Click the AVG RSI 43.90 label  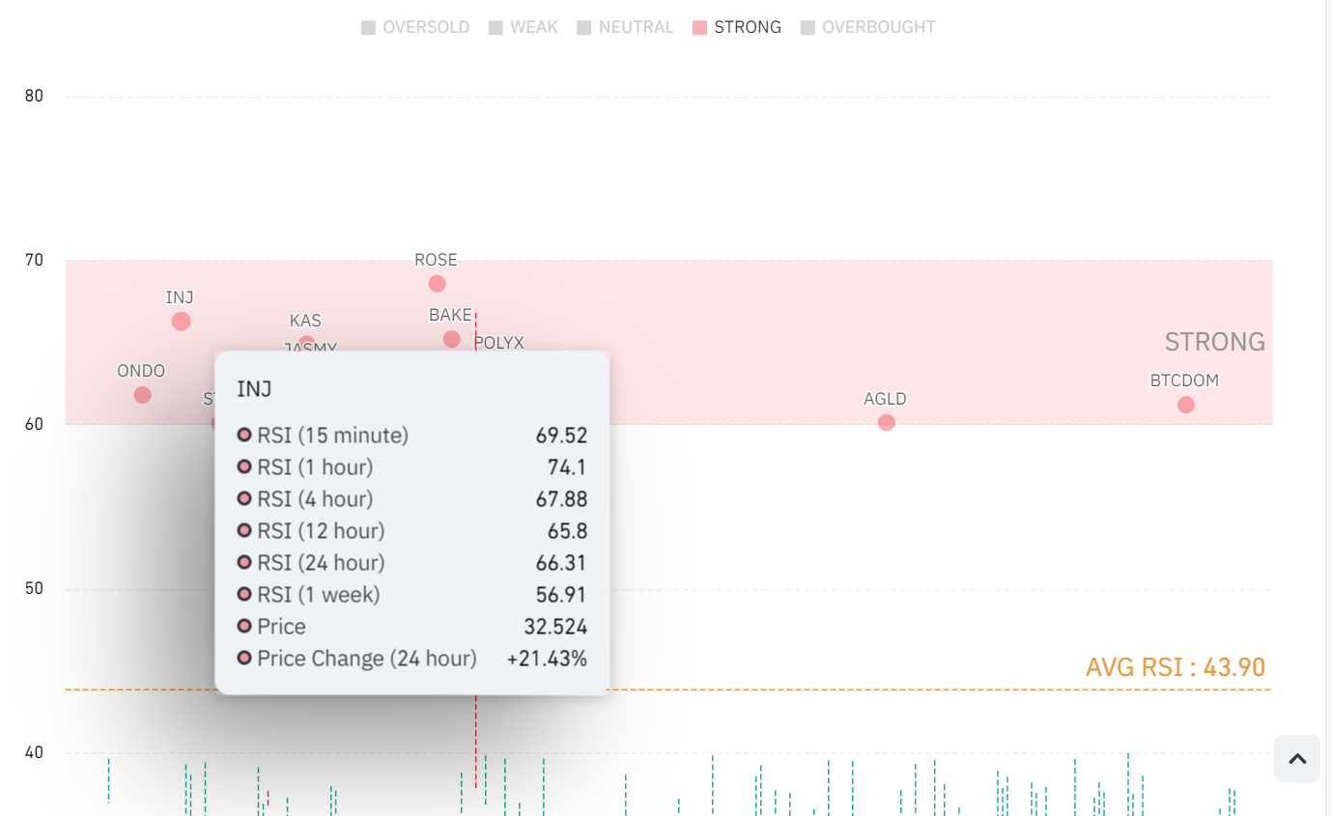[x=1175, y=667]
